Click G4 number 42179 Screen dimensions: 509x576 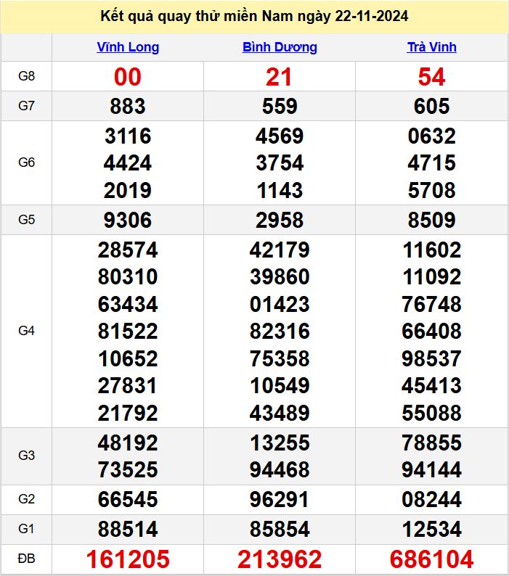click(280, 250)
